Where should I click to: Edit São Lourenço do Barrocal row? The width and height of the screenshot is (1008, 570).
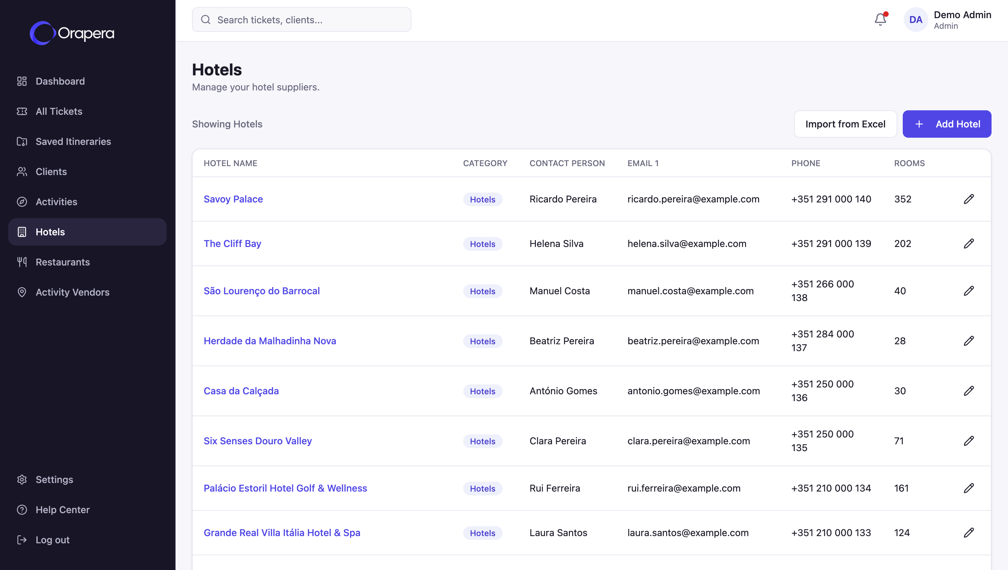969,291
